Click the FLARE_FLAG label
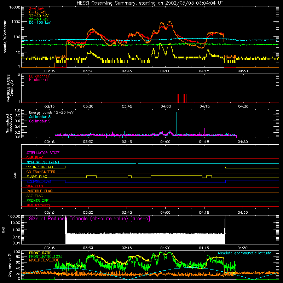This screenshot has height=283, width=283. [x=37, y=177]
